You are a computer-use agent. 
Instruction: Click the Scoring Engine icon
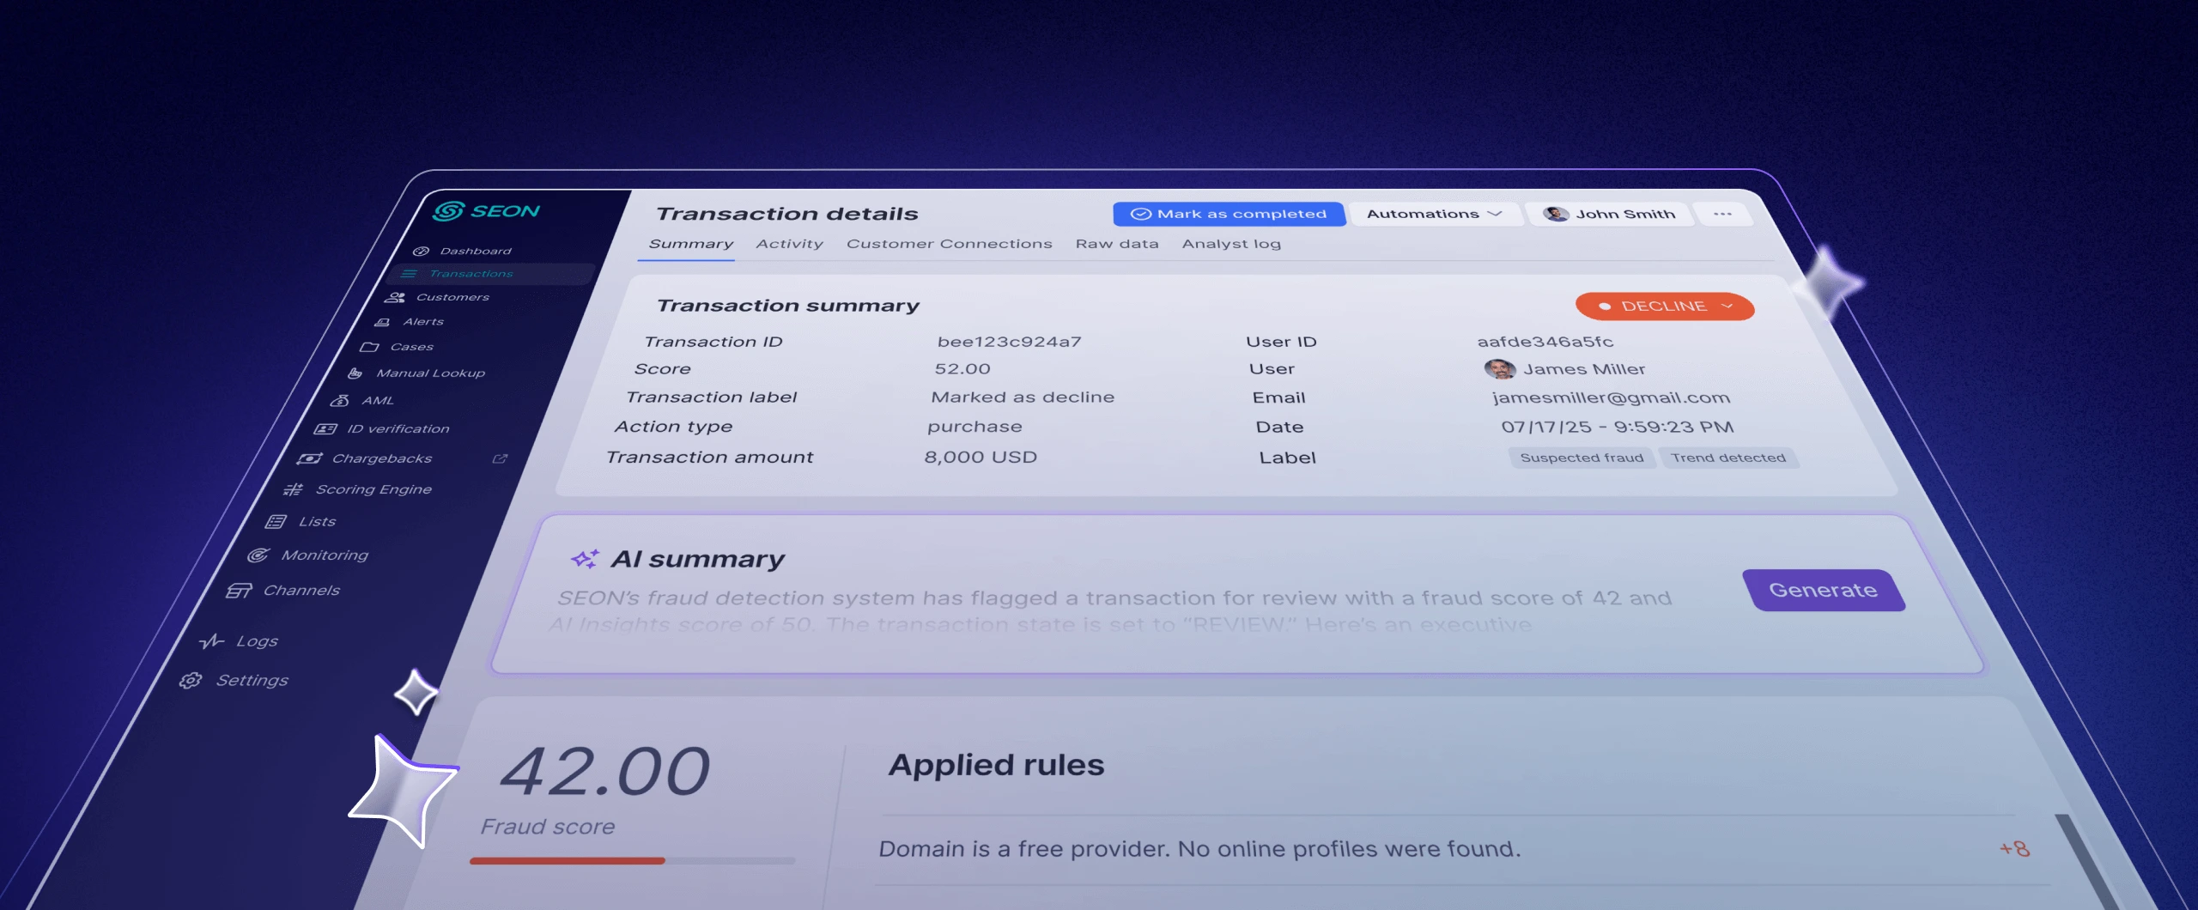click(294, 489)
